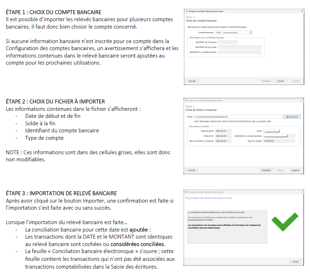This screenshot has height=276, width=310.
Task: Click the list item 'Type de compte'
Action: point(44,138)
